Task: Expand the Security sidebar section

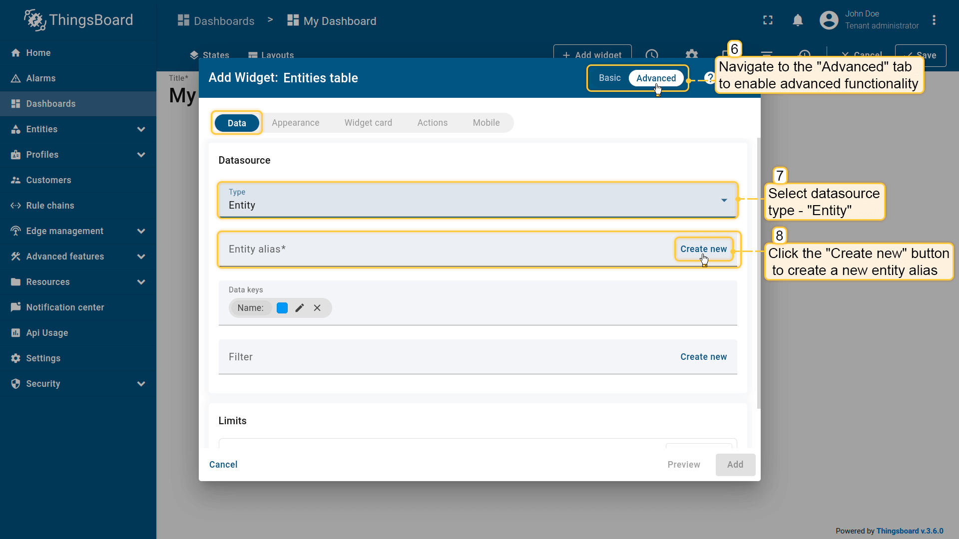Action: coord(141,384)
